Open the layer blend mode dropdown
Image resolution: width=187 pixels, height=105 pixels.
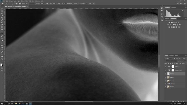coord(170,61)
